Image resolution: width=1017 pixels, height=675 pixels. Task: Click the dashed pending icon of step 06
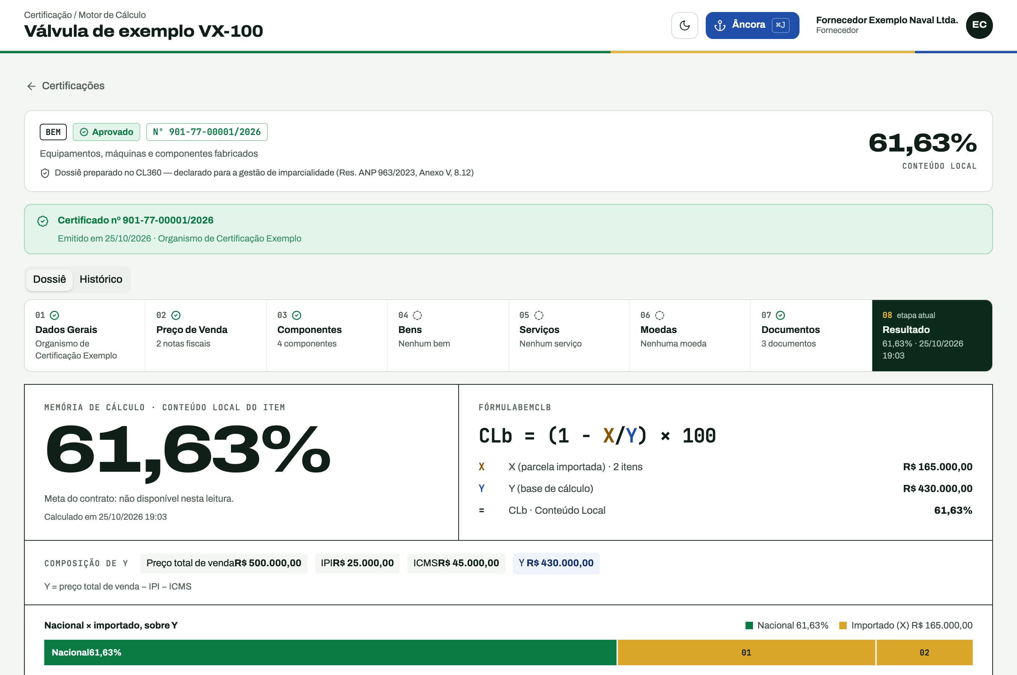coord(660,315)
